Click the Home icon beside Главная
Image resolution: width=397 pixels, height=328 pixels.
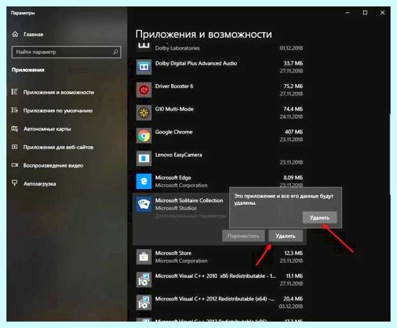click(x=15, y=34)
